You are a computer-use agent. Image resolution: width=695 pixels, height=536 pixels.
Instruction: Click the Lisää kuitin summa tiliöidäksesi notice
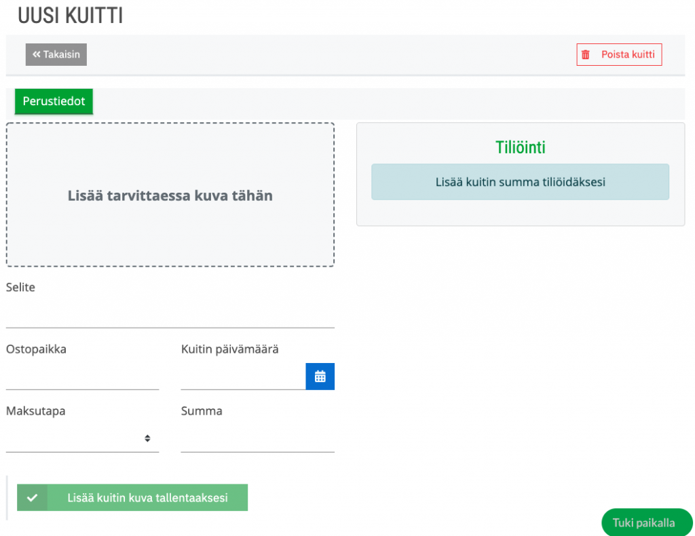coord(521,182)
